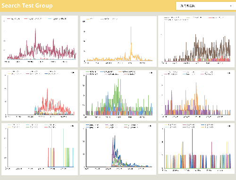Toggle green series legend in green-blue dense chart
The width and height of the screenshot is (236, 180).
point(91,72)
